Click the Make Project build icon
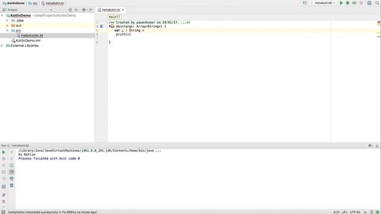The height and width of the screenshot is (214, 381). 305,3
